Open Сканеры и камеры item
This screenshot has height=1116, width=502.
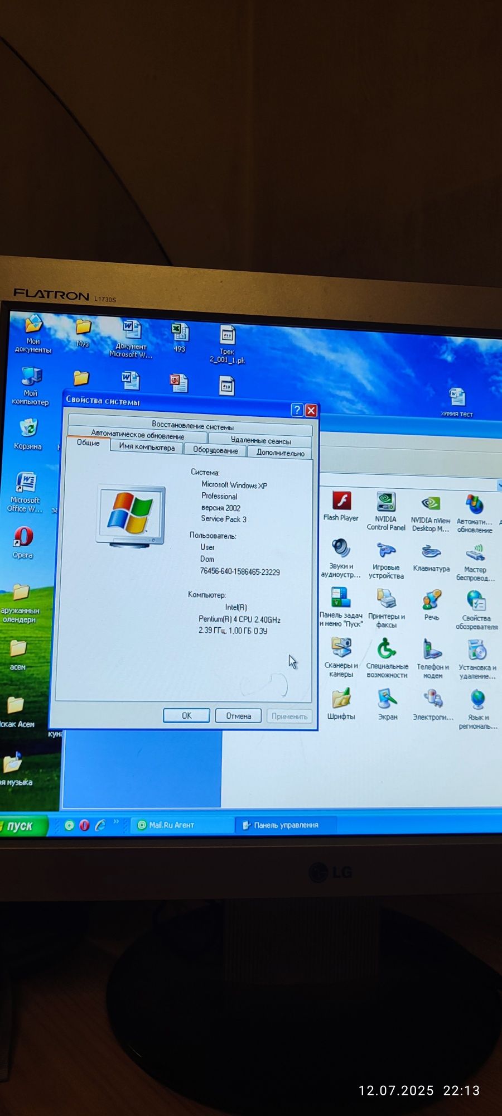(x=341, y=658)
